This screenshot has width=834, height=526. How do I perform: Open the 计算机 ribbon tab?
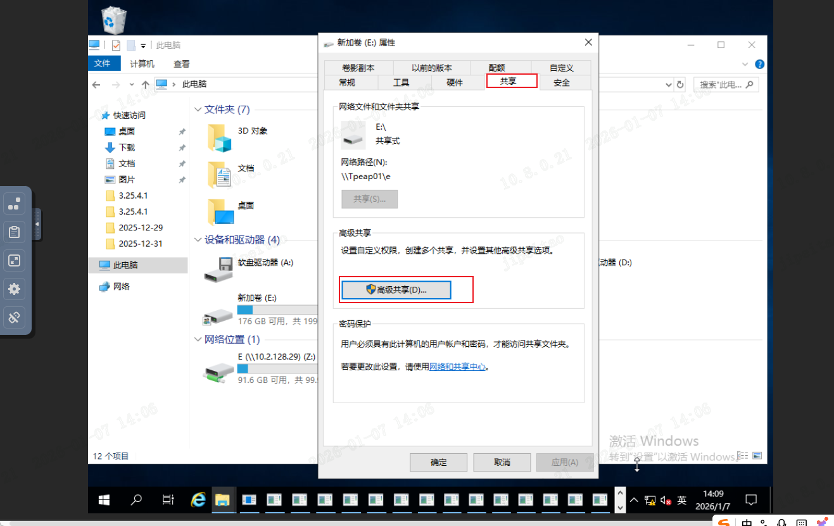coord(142,64)
